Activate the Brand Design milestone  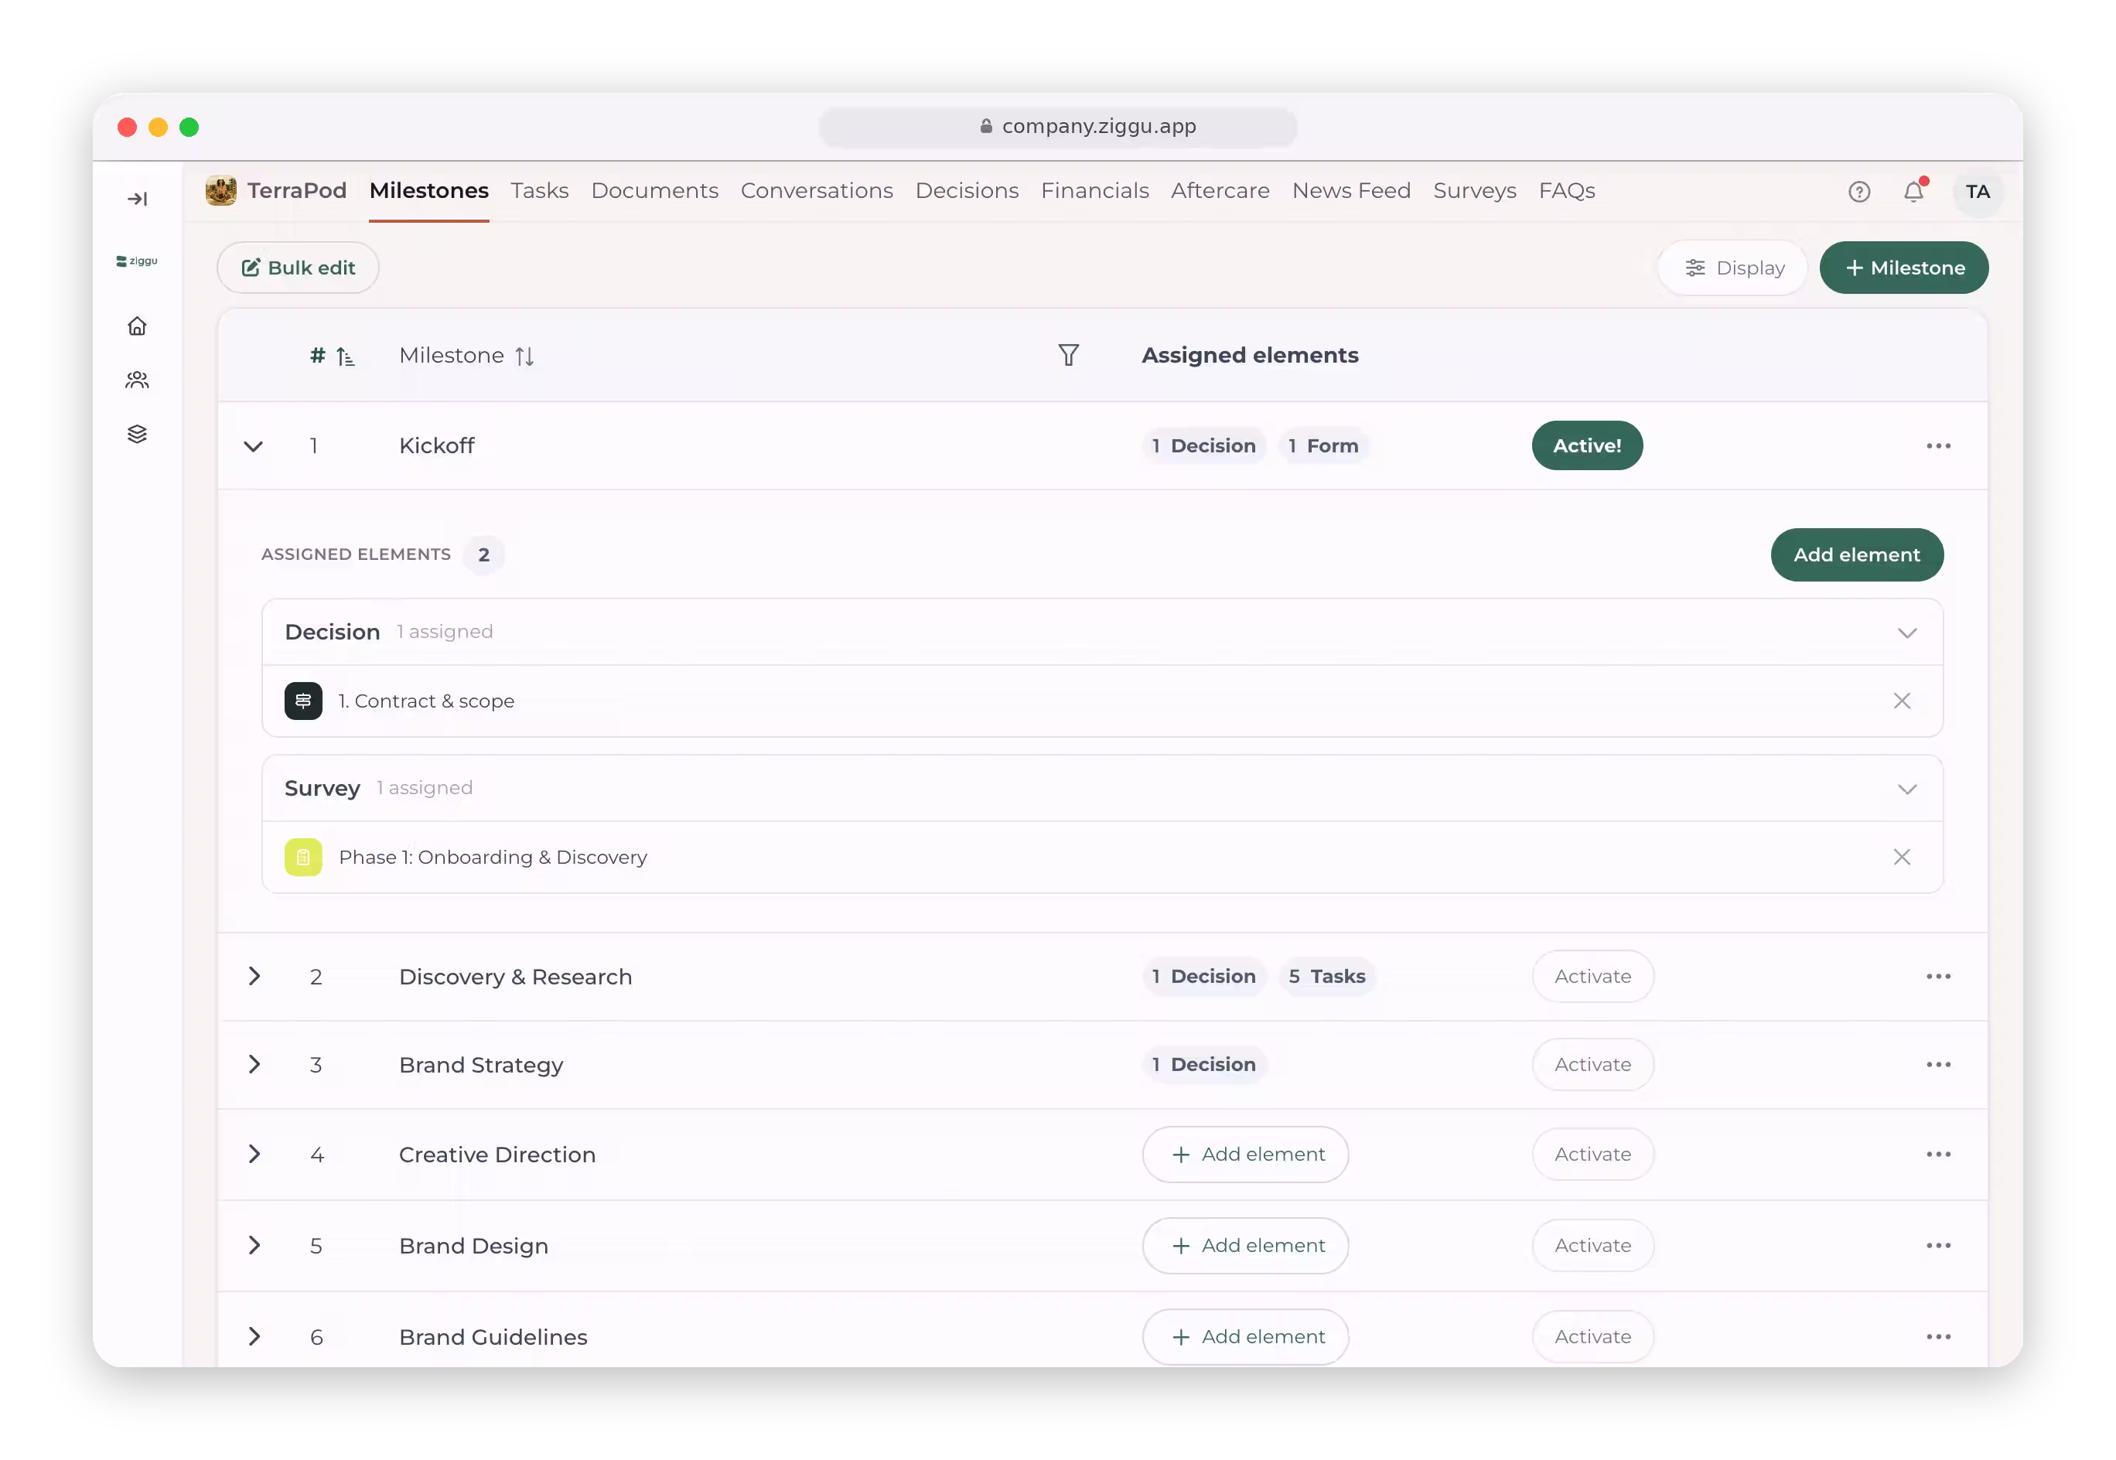[x=1592, y=1245]
